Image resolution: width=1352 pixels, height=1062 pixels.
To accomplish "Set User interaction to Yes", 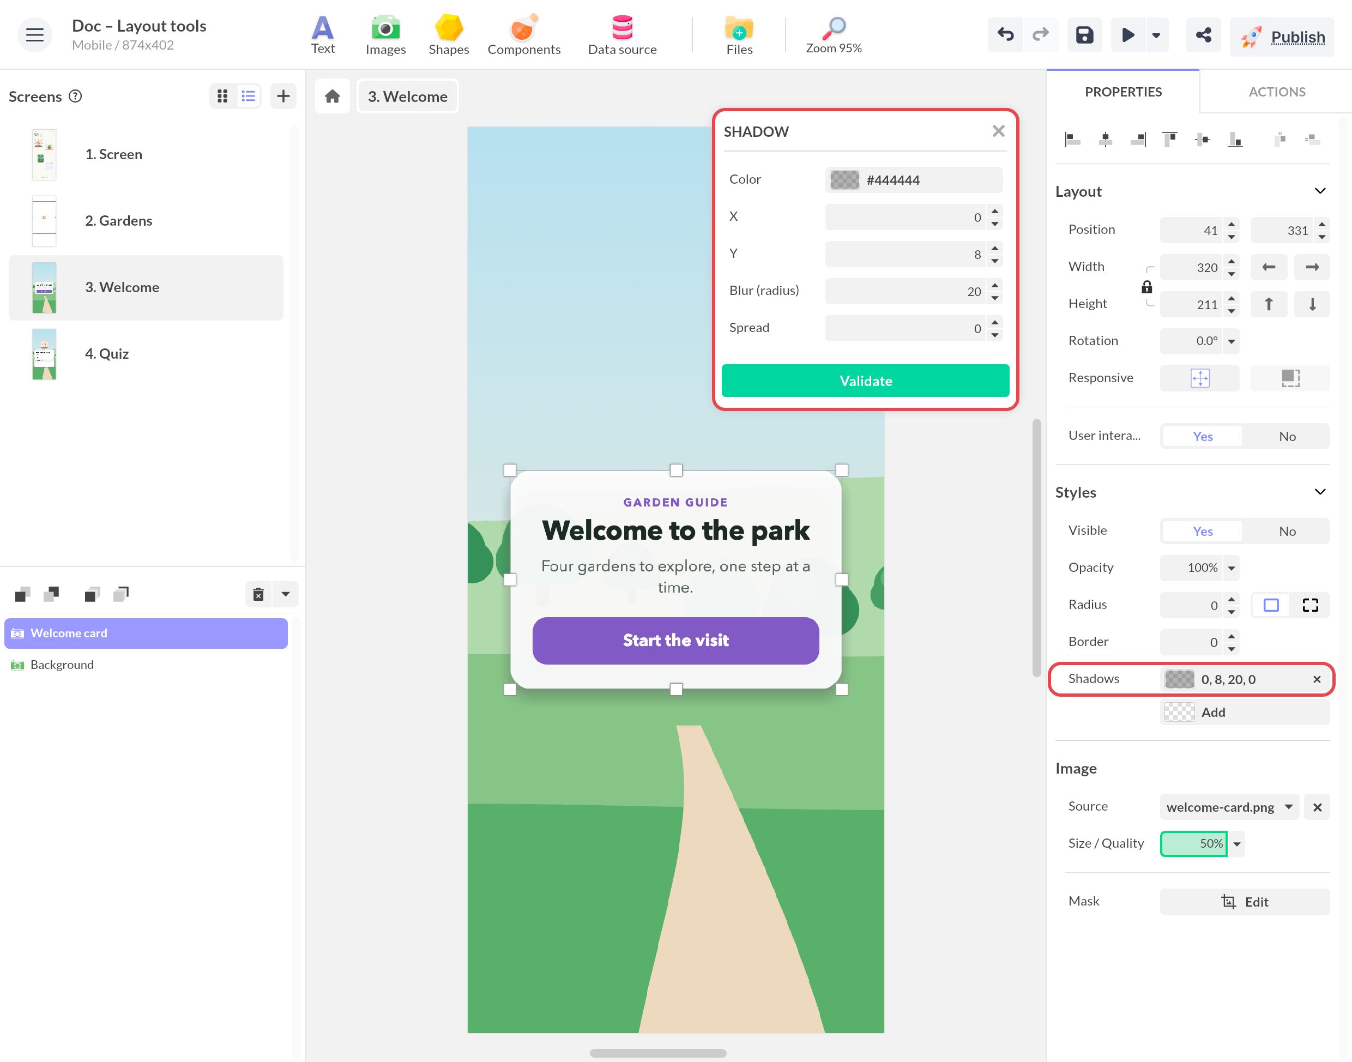I will pos(1202,437).
